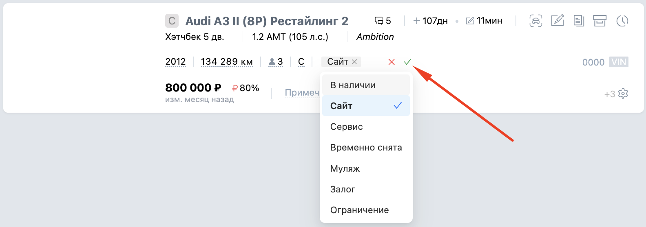Screen dimensions: 646x227
Task: Toggle the checked Сайт option in the list
Action: [366, 106]
